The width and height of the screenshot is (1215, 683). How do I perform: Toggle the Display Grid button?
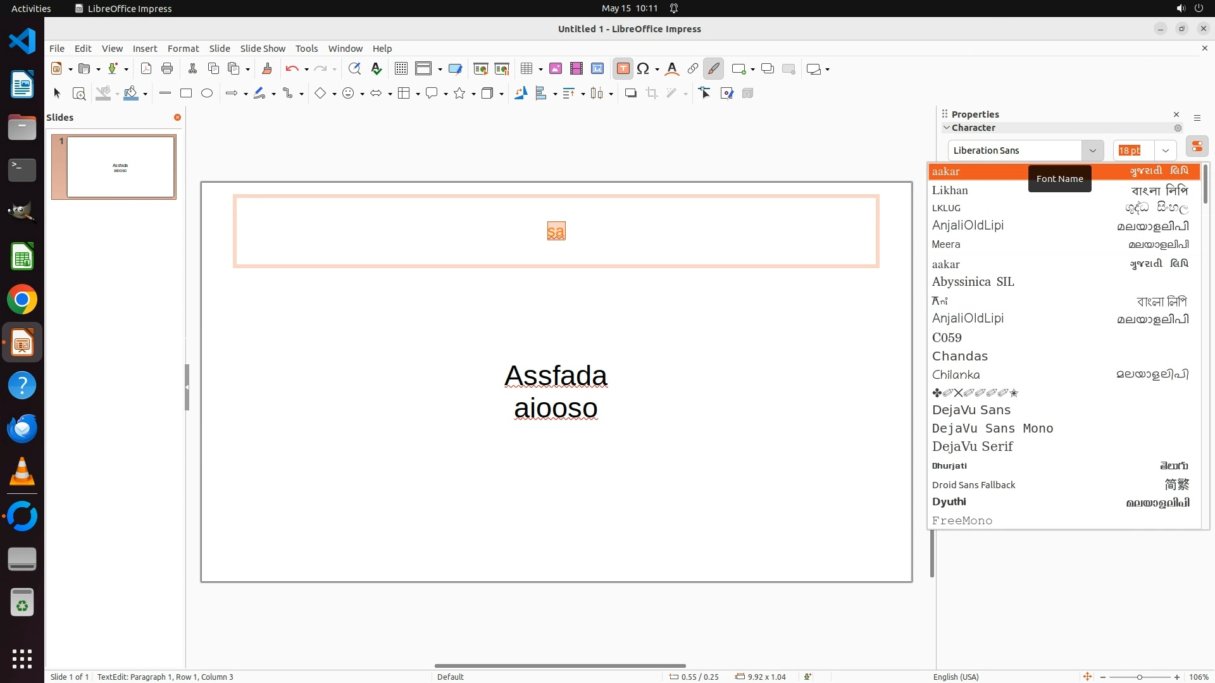click(x=401, y=69)
